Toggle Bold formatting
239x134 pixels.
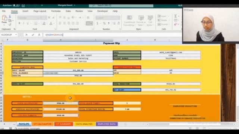(19, 23)
